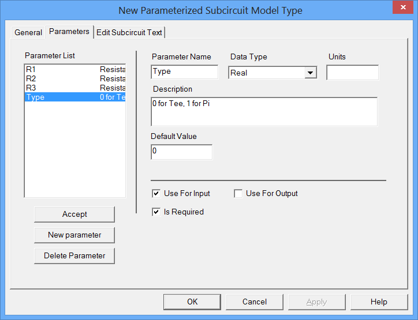The height and width of the screenshot is (320, 418).
Task: Switch to the General tab
Action: pos(28,32)
